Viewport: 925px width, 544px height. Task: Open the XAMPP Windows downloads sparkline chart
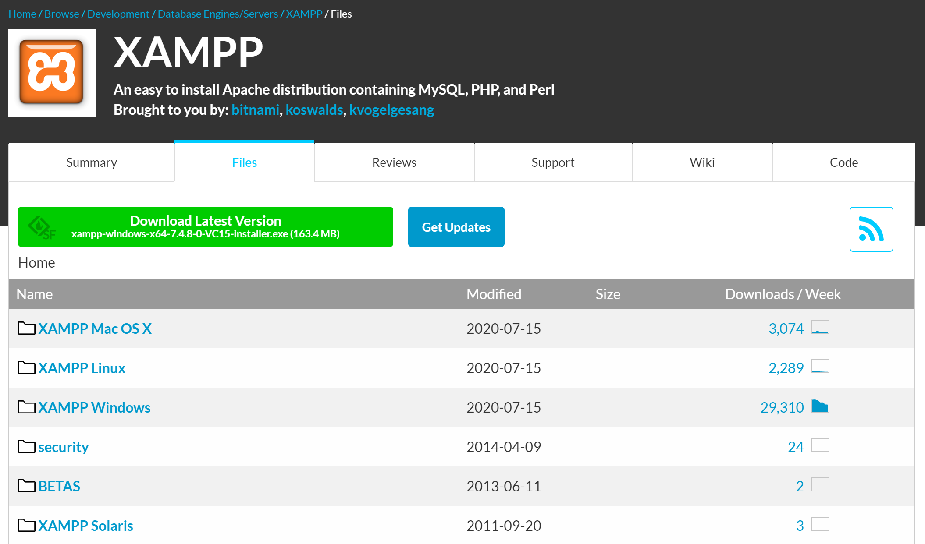(820, 406)
